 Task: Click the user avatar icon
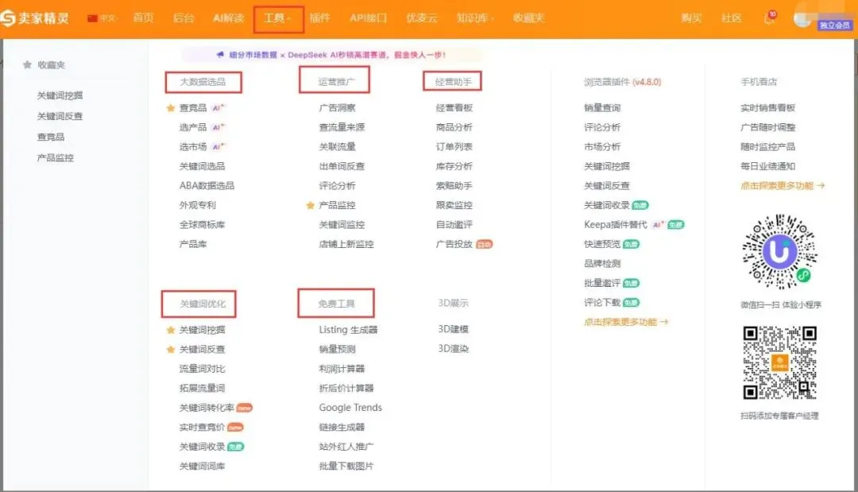[x=802, y=17]
